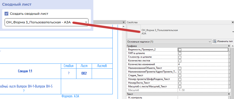Image resolution: width=234 pixels, height=99 pixels.
Task: Click the Листов column header in stamp
Action: [102, 66]
